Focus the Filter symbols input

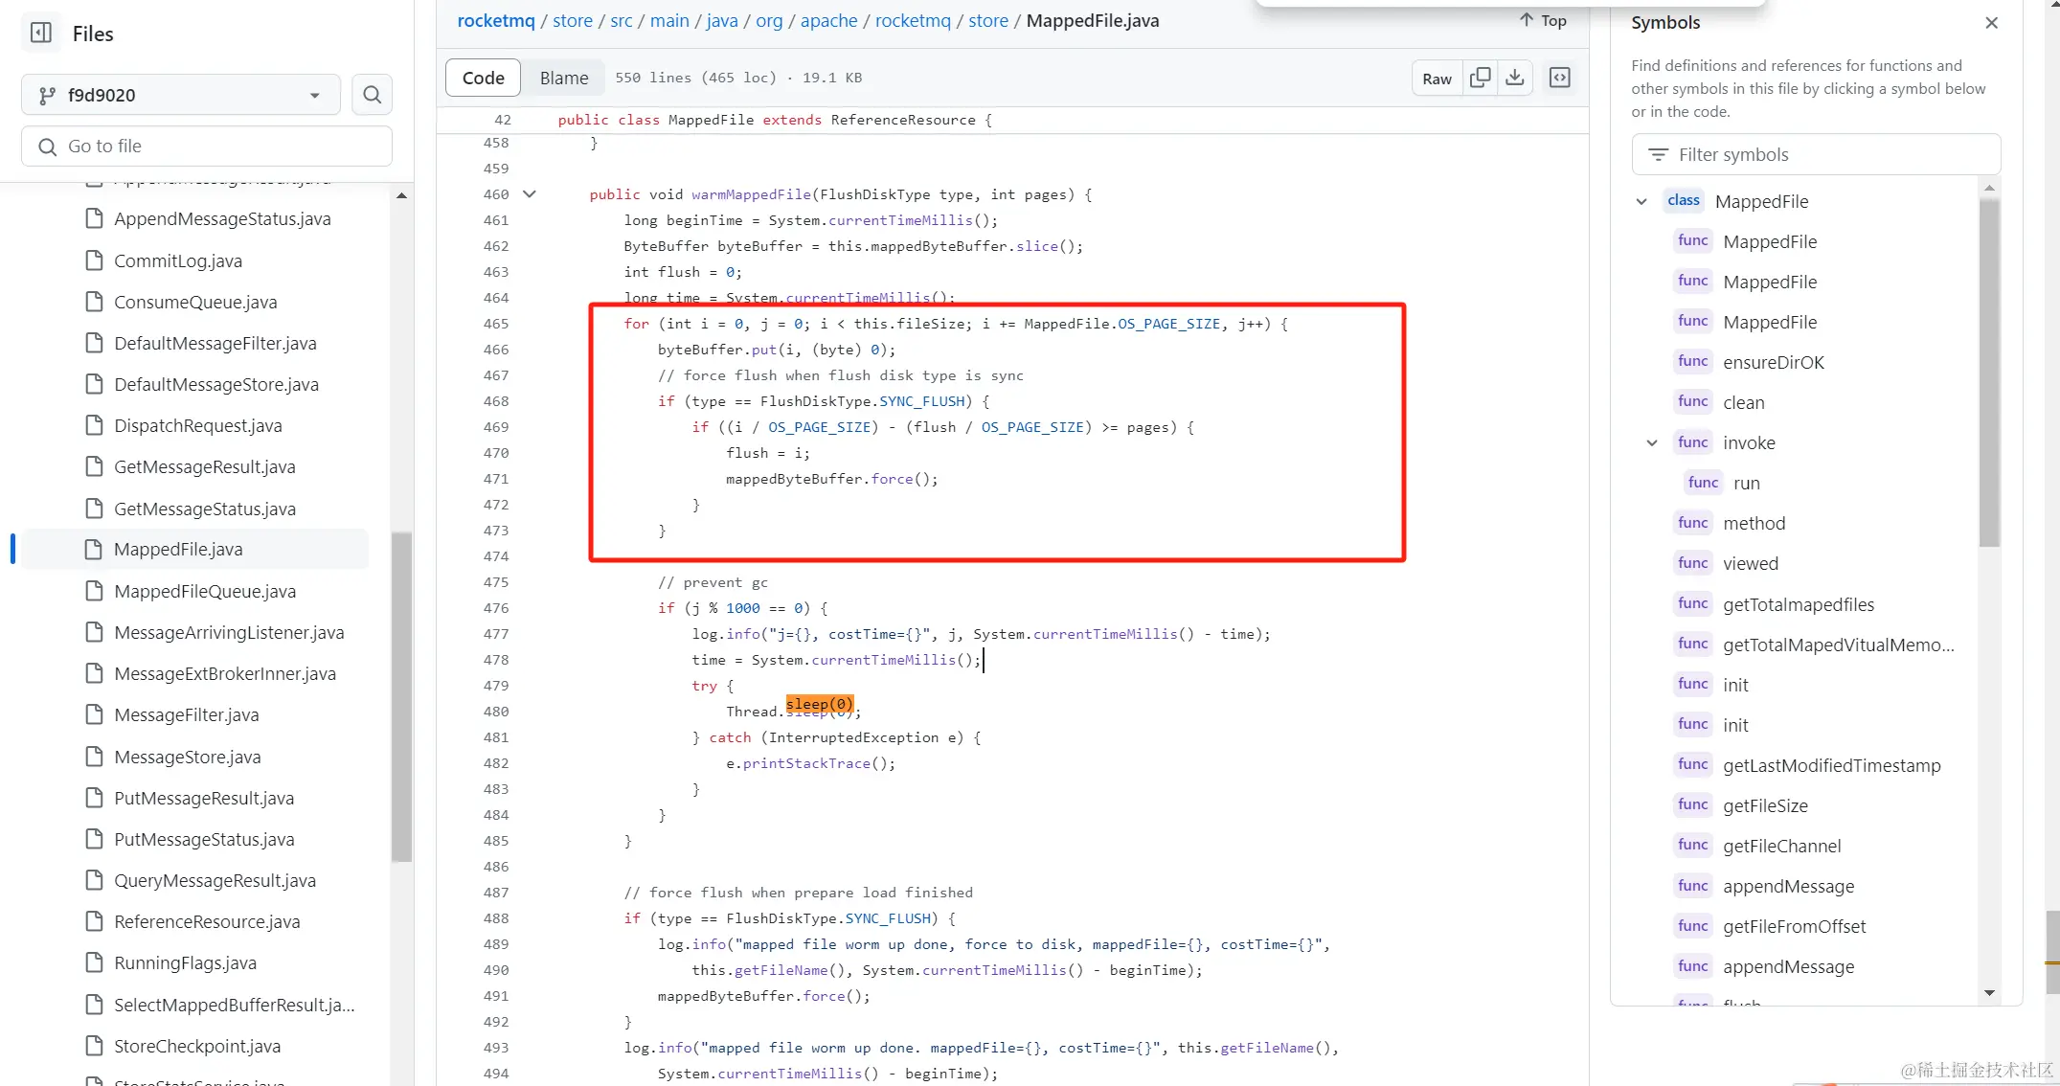click(1816, 154)
